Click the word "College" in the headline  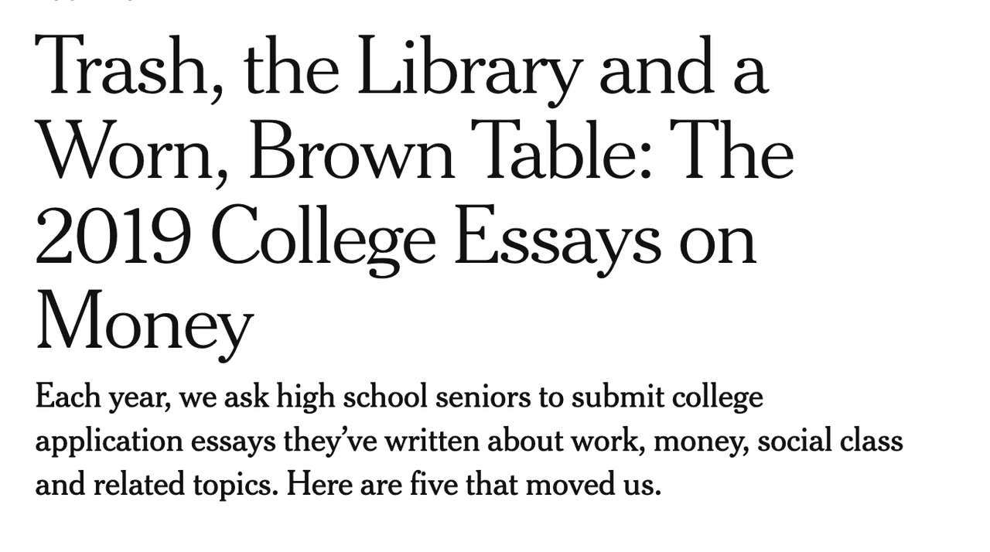click(323, 237)
